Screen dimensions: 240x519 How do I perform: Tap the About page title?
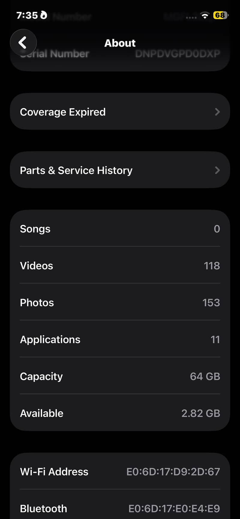(x=120, y=43)
